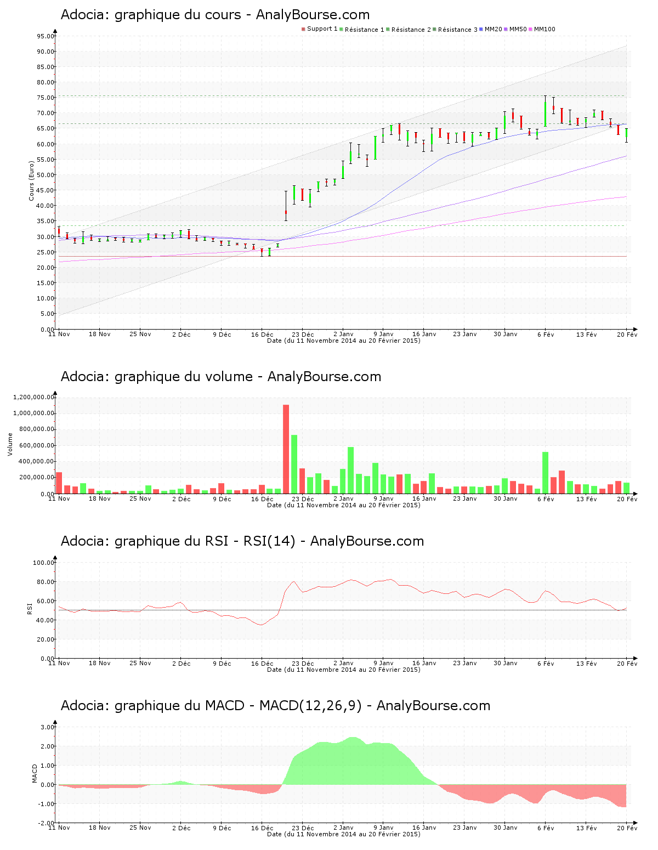Image resolution: width=658 pixels, height=850 pixels.
Task: Click the blue MM20 legend swatch
Action: coord(481,29)
